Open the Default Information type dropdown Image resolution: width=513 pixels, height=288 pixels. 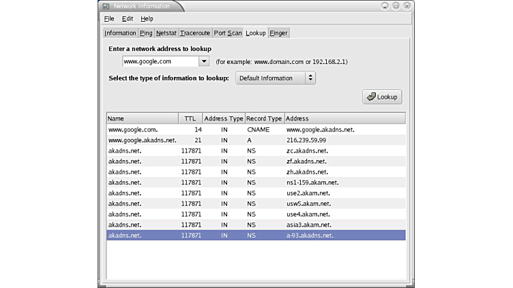coord(276,78)
